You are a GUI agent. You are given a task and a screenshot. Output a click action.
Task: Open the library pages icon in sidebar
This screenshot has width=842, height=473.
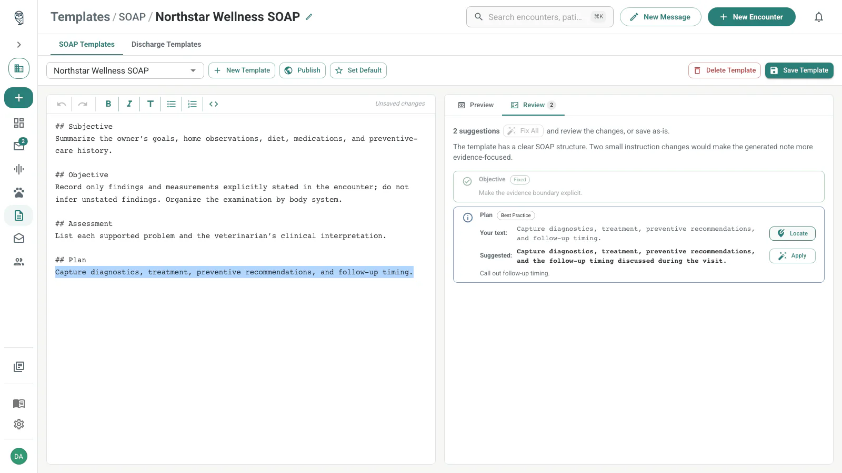[19, 366]
